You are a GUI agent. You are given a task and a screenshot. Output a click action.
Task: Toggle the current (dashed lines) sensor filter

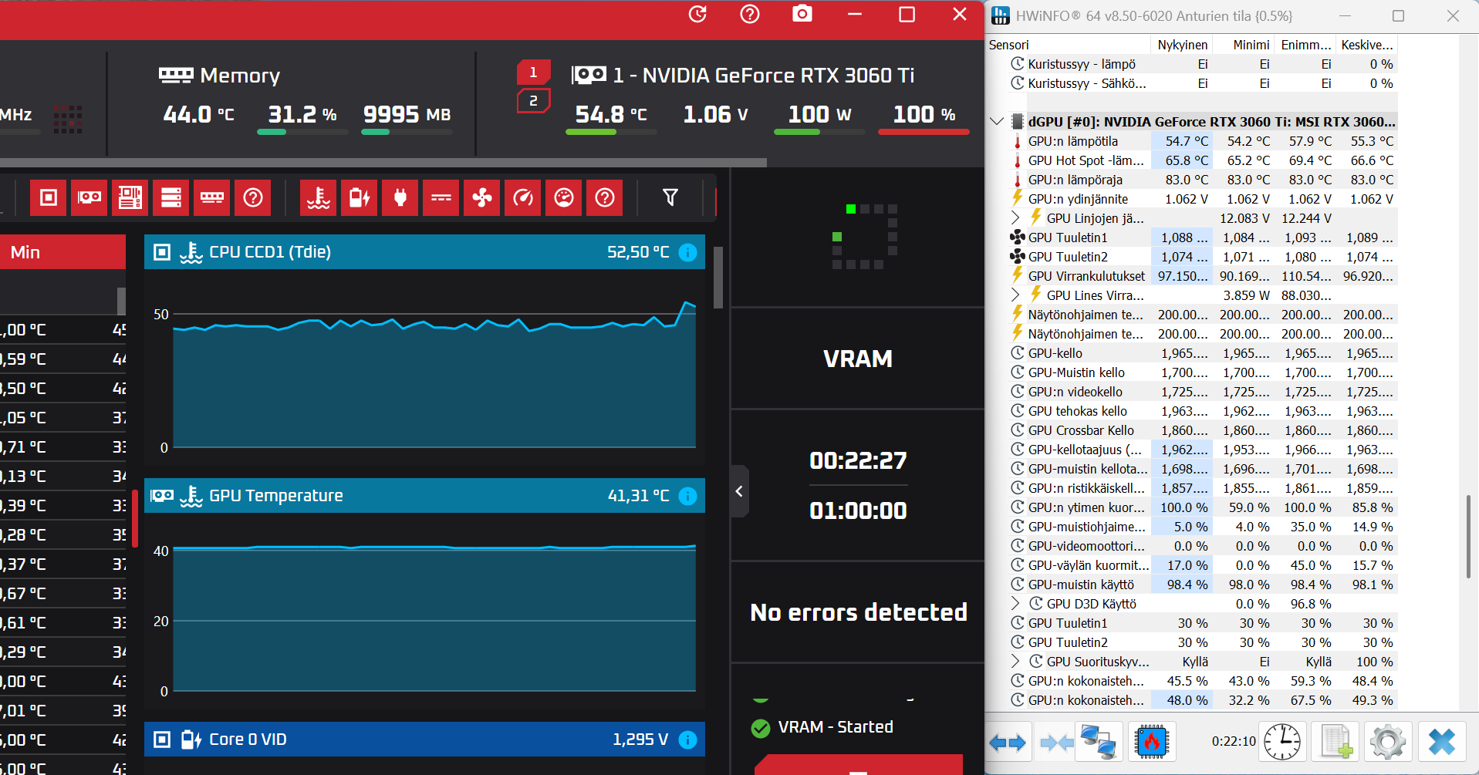[x=441, y=198]
